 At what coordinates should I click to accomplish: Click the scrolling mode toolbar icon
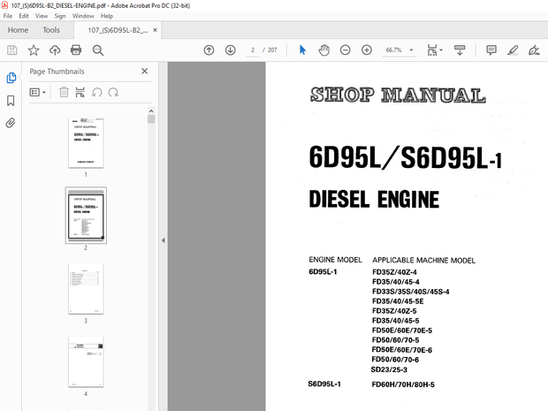(460, 50)
